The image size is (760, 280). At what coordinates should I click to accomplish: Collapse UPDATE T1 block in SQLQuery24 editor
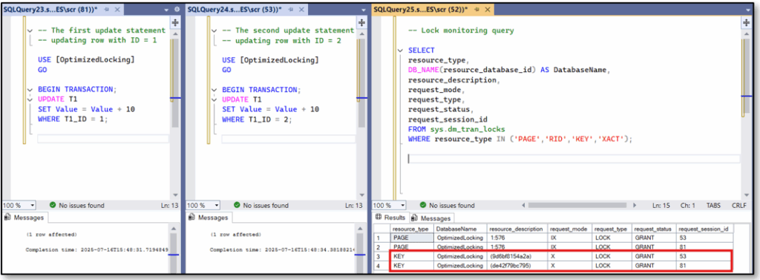[214, 100]
